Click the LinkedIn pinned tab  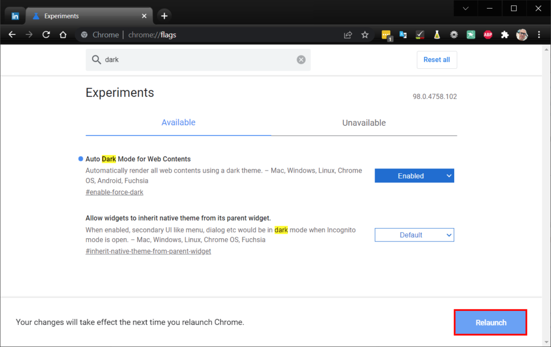click(15, 16)
